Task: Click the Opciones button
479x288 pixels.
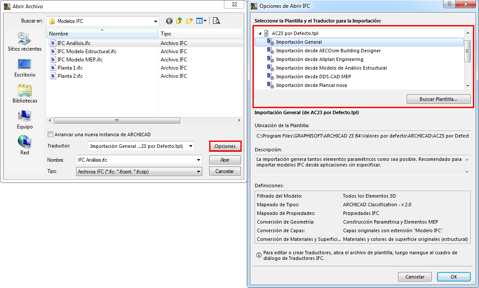Action: 225,146
